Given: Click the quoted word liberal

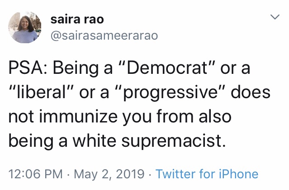Looking at the screenshot, I should pyautogui.click(x=42, y=92).
